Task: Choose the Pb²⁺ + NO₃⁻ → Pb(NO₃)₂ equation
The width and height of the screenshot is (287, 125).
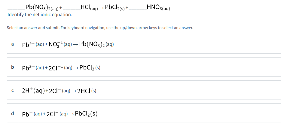Action: [x=68, y=45]
